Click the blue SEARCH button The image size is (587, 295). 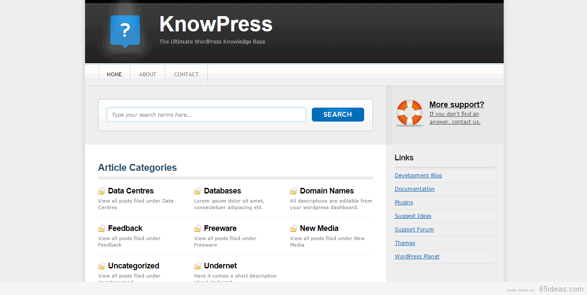click(x=338, y=115)
